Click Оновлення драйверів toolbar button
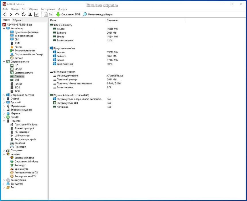This screenshot has height=201, width=247. tap(98, 14)
